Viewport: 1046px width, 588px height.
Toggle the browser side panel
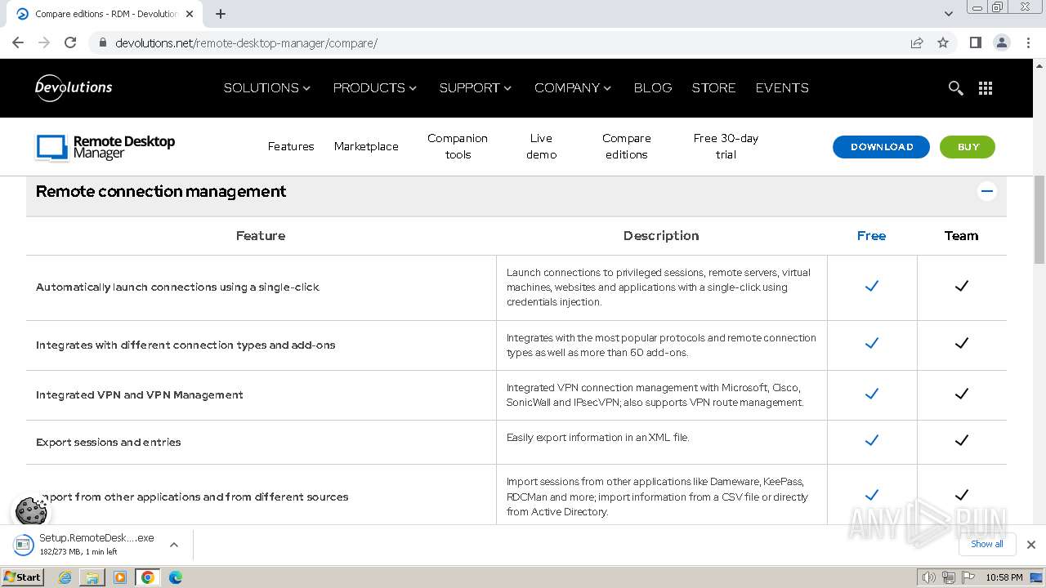(x=975, y=42)
